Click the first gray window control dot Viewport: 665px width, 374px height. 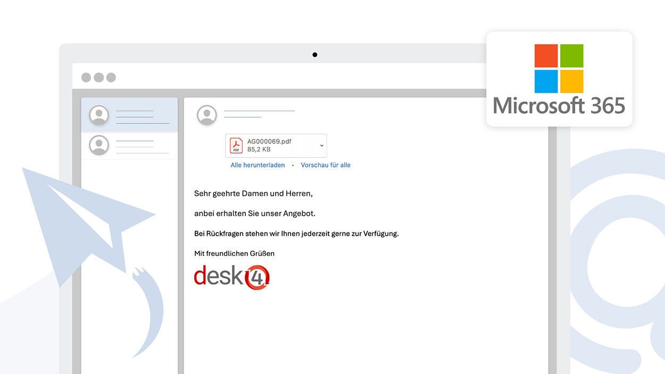point(86,78)
